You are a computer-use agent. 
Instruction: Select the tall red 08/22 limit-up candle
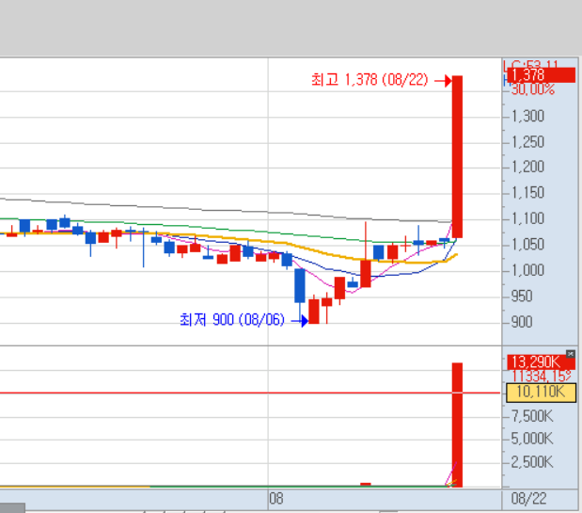coord(457,157)
